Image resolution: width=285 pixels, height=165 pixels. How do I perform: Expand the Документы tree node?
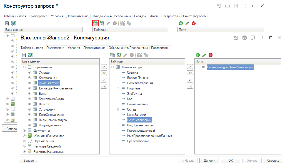point(24,130)
